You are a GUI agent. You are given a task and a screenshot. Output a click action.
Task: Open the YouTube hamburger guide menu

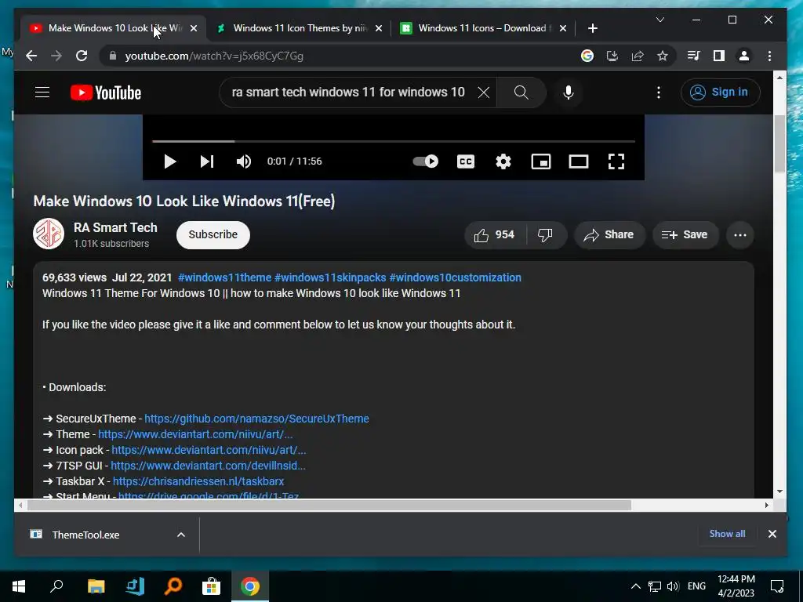coord(42,92)
